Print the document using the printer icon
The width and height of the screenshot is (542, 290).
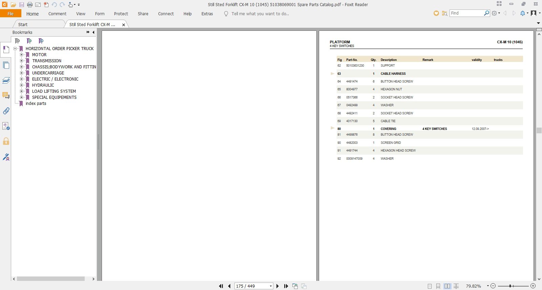click(30, 5)
